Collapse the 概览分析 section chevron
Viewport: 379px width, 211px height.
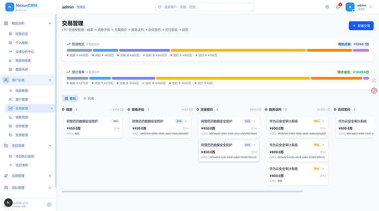pos(50,24)
